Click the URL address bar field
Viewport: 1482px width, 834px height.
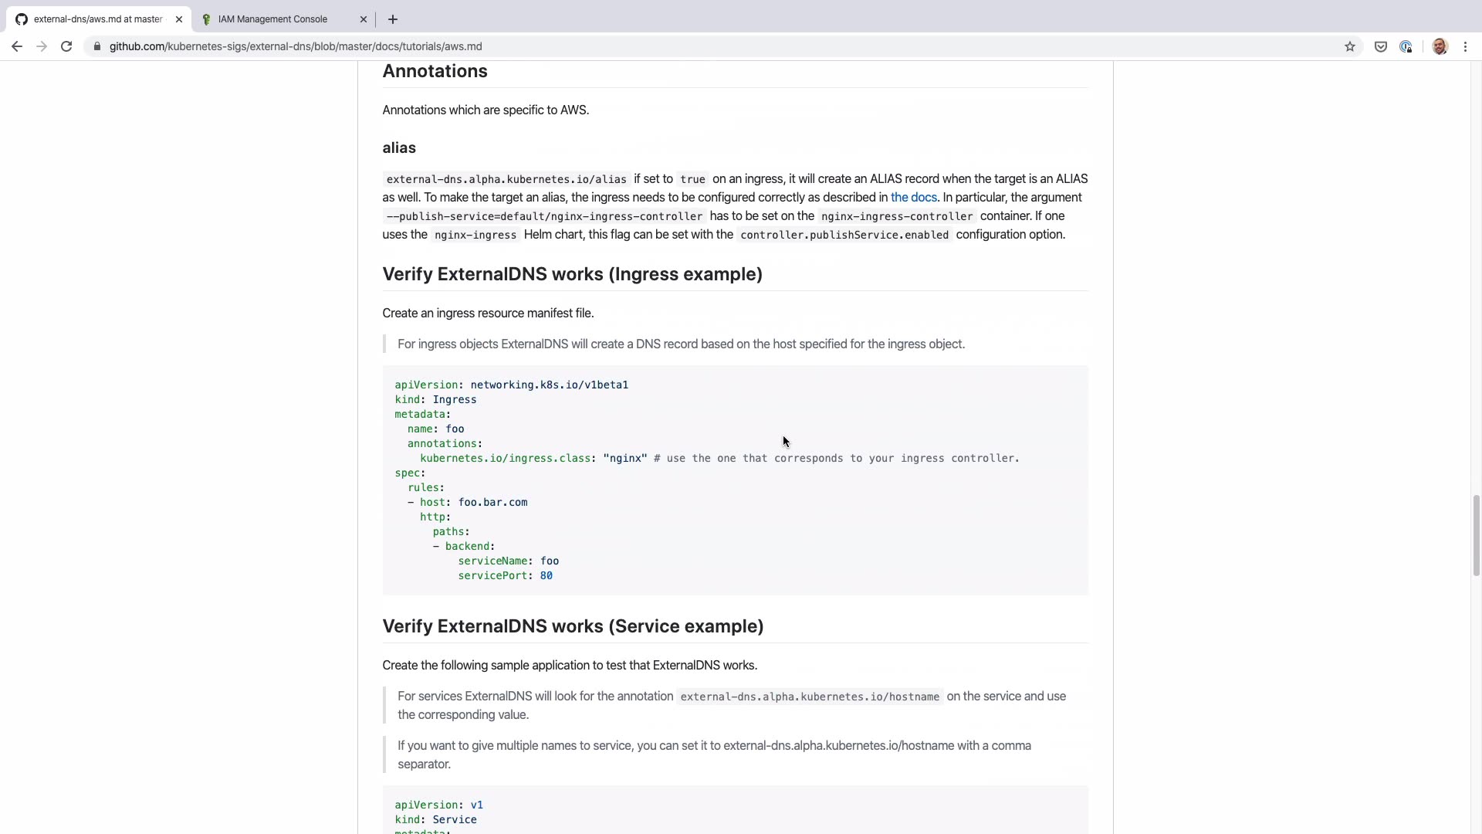617,46
